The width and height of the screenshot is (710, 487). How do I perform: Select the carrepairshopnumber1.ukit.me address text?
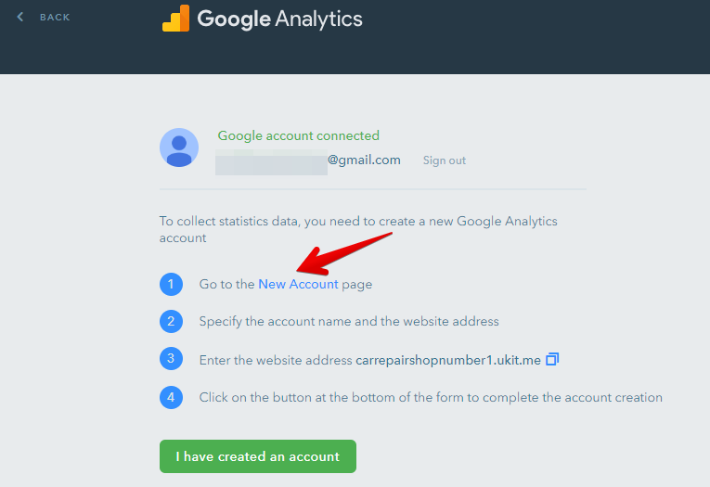448,360
